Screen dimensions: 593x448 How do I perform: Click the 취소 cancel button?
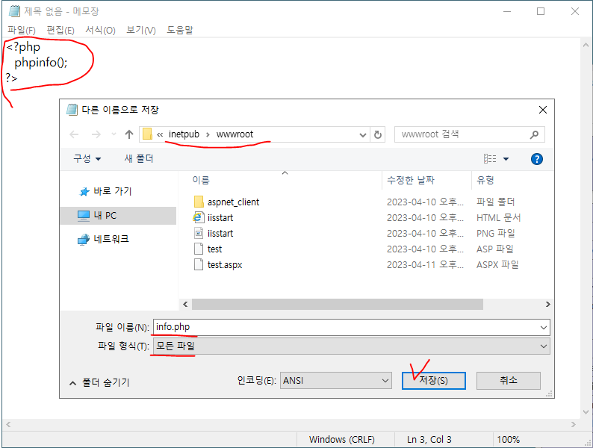click(x=509, y=380)
